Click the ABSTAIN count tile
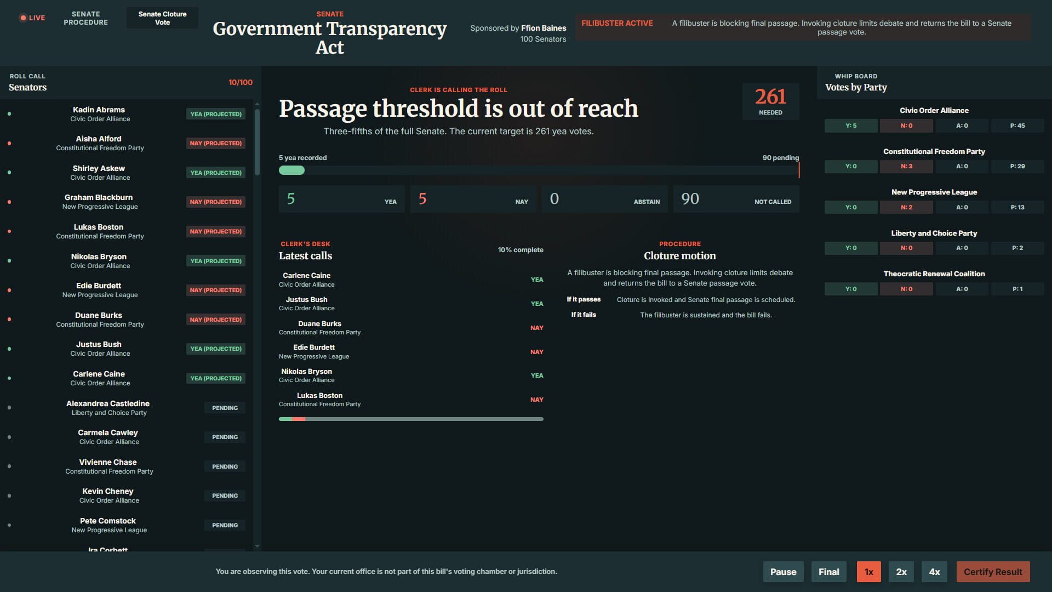1052x592 pixels. 604,199
